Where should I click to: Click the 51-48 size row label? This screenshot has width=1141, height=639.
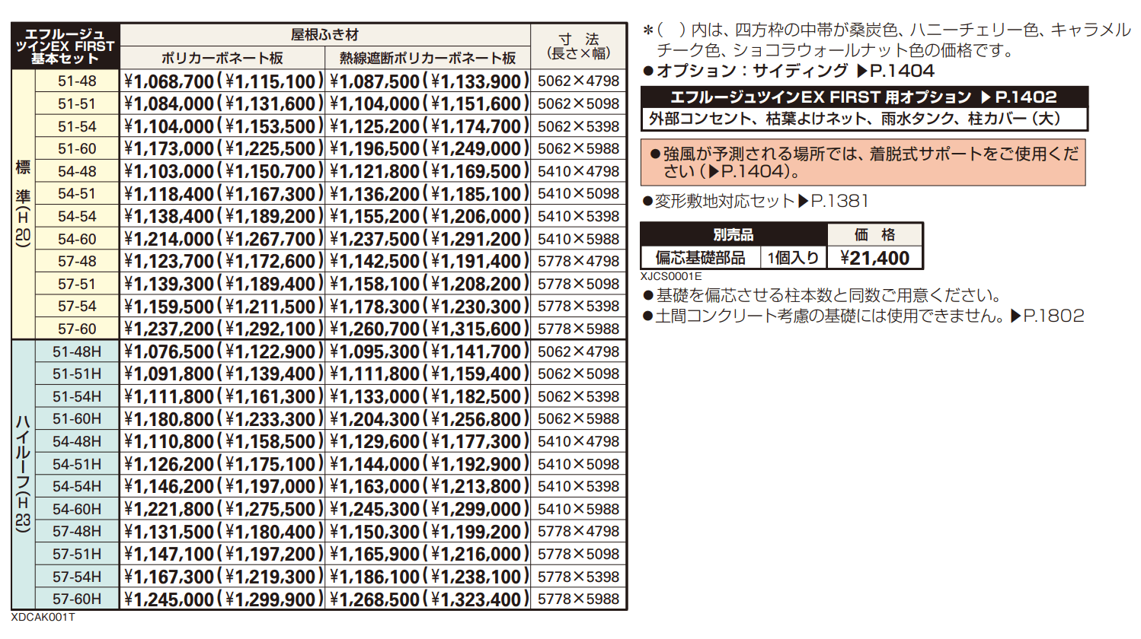tap(77, 81)
